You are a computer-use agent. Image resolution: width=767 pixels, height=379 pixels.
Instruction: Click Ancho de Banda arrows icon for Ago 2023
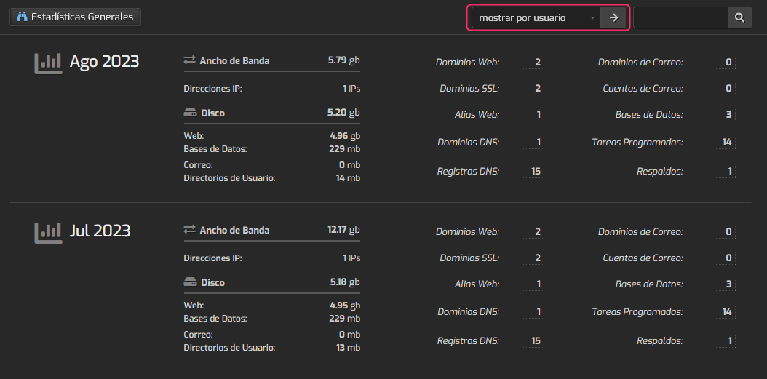point(190,60)
